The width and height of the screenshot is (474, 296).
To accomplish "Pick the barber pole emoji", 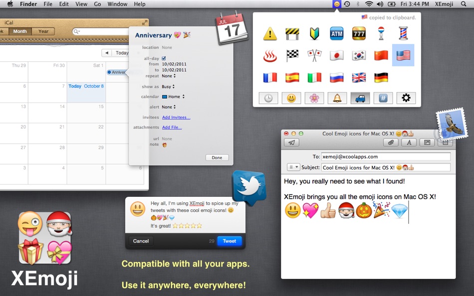I will point(403,33).
